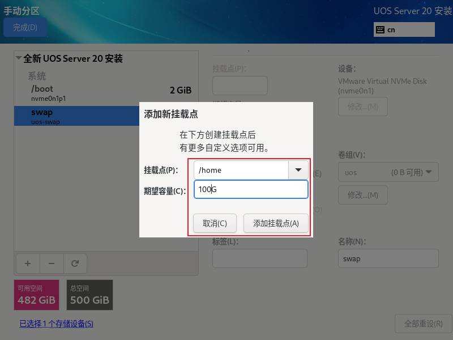The image size is (453, 340).
Task: Open the mount point dropdown arrow
Action: [x=298, y=170]
